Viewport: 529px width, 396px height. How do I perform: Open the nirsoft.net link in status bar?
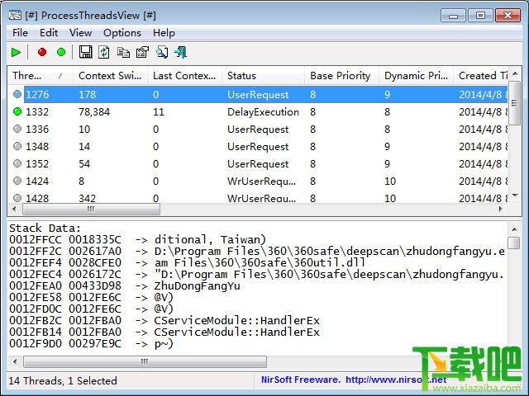pyautogui.click(x=396, y=379)
